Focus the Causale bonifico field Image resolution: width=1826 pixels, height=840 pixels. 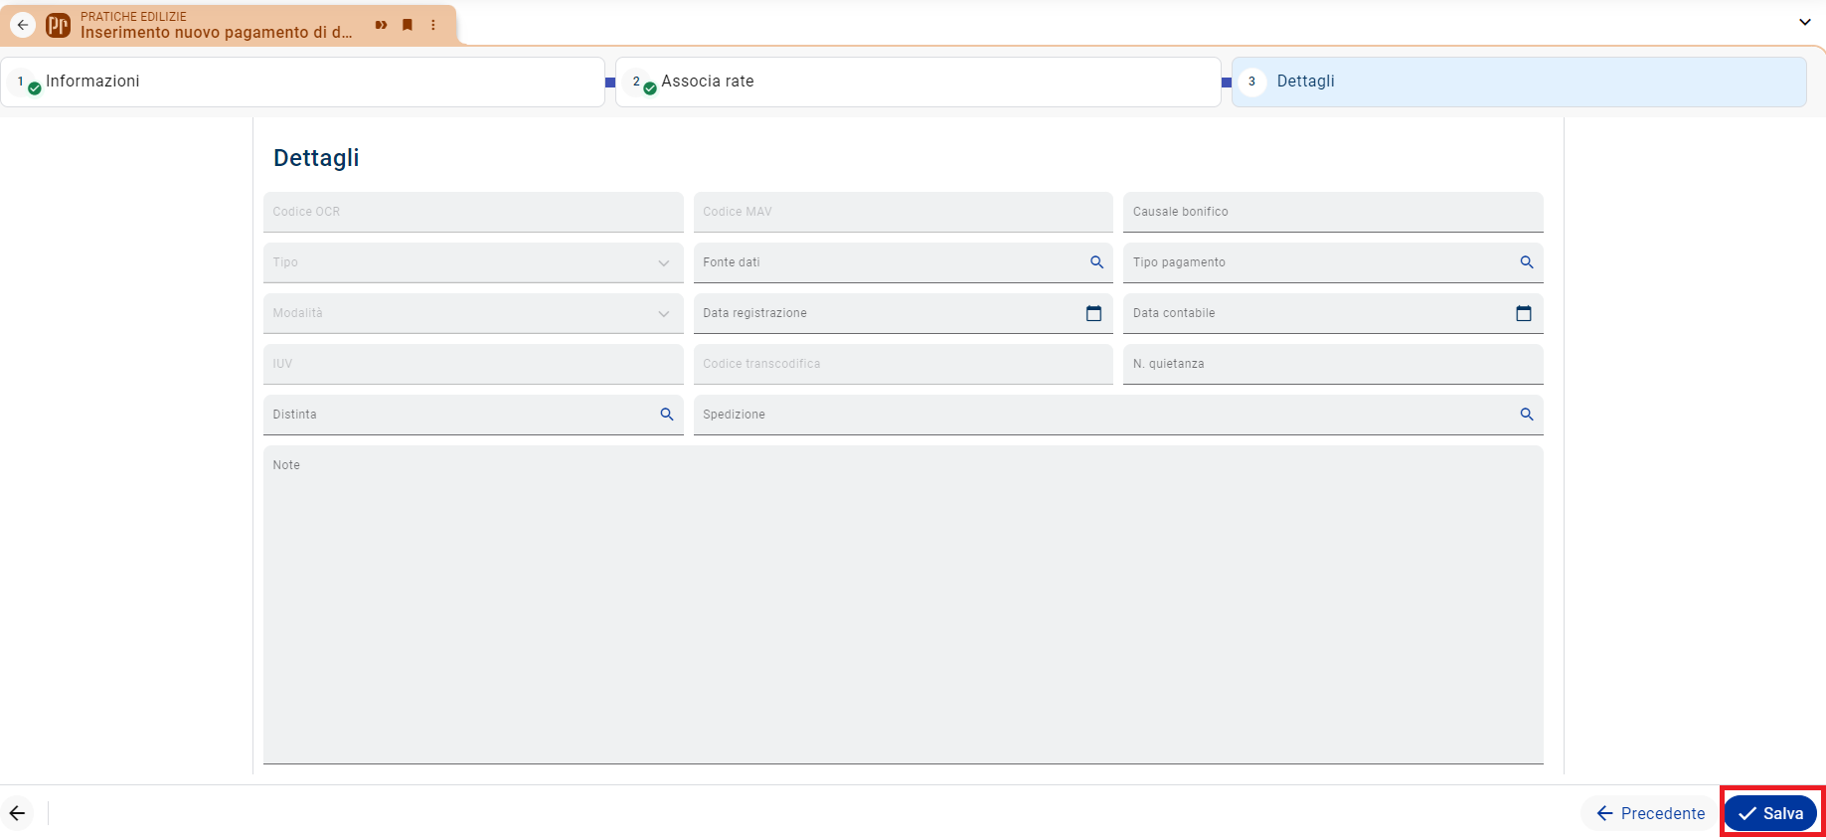click(1333, 212)
